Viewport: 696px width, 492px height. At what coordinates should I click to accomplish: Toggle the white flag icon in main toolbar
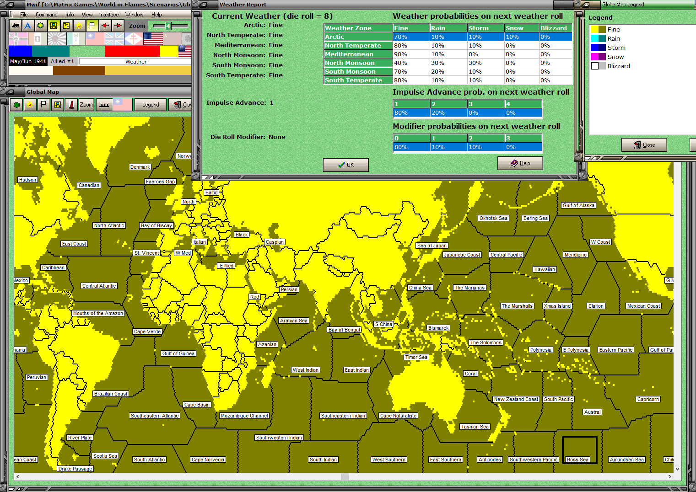pyautogui.click(x=92, y=26)
